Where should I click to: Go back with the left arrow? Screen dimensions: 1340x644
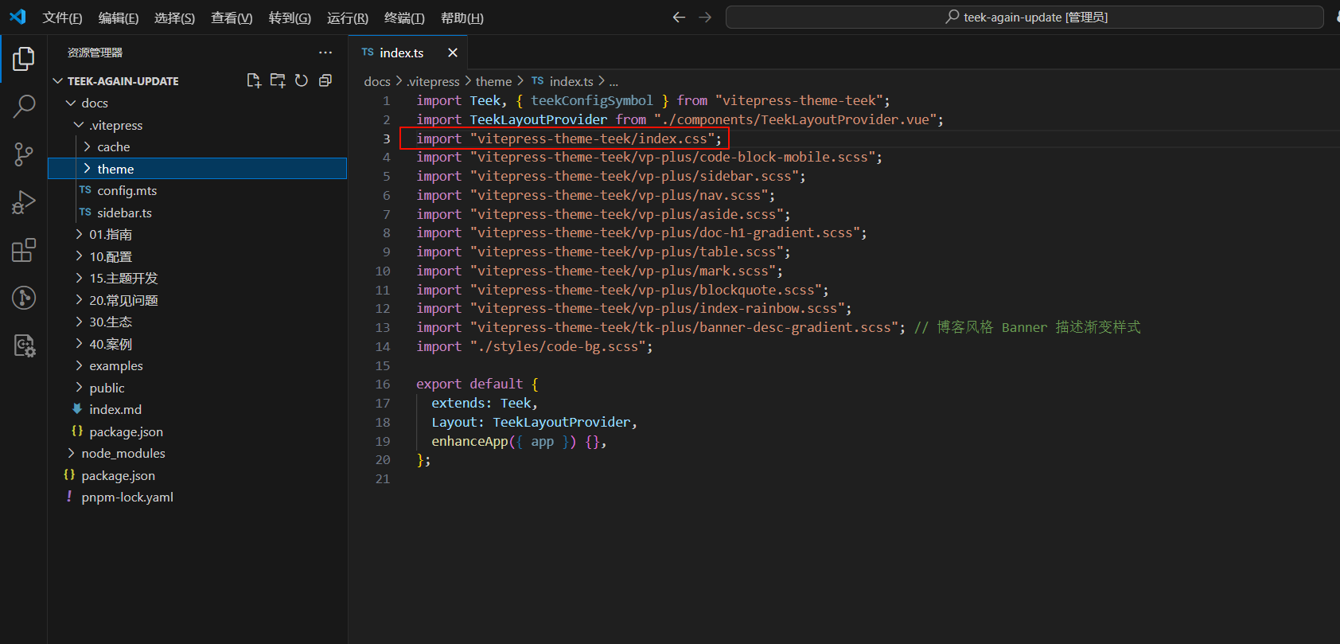[x=679, y=17]
